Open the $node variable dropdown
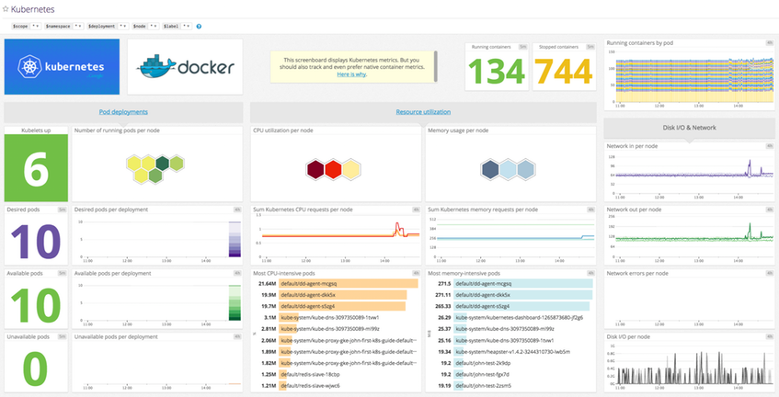Viewport: 779px width, 397px height. 154,26
